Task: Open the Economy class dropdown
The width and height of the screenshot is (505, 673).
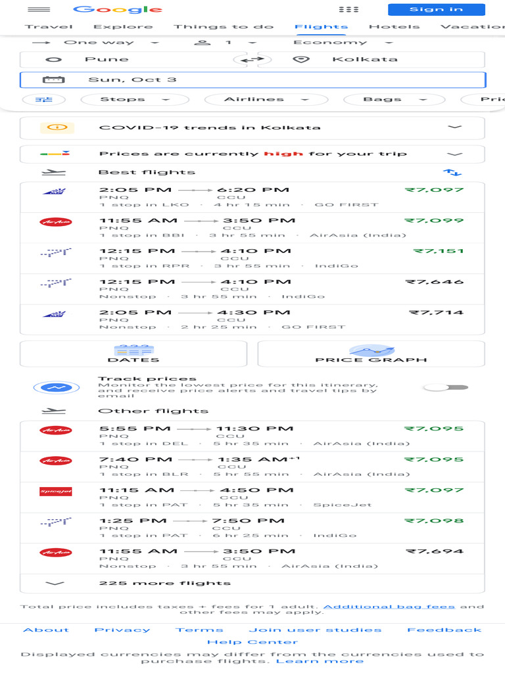Action: click(343, 43)
